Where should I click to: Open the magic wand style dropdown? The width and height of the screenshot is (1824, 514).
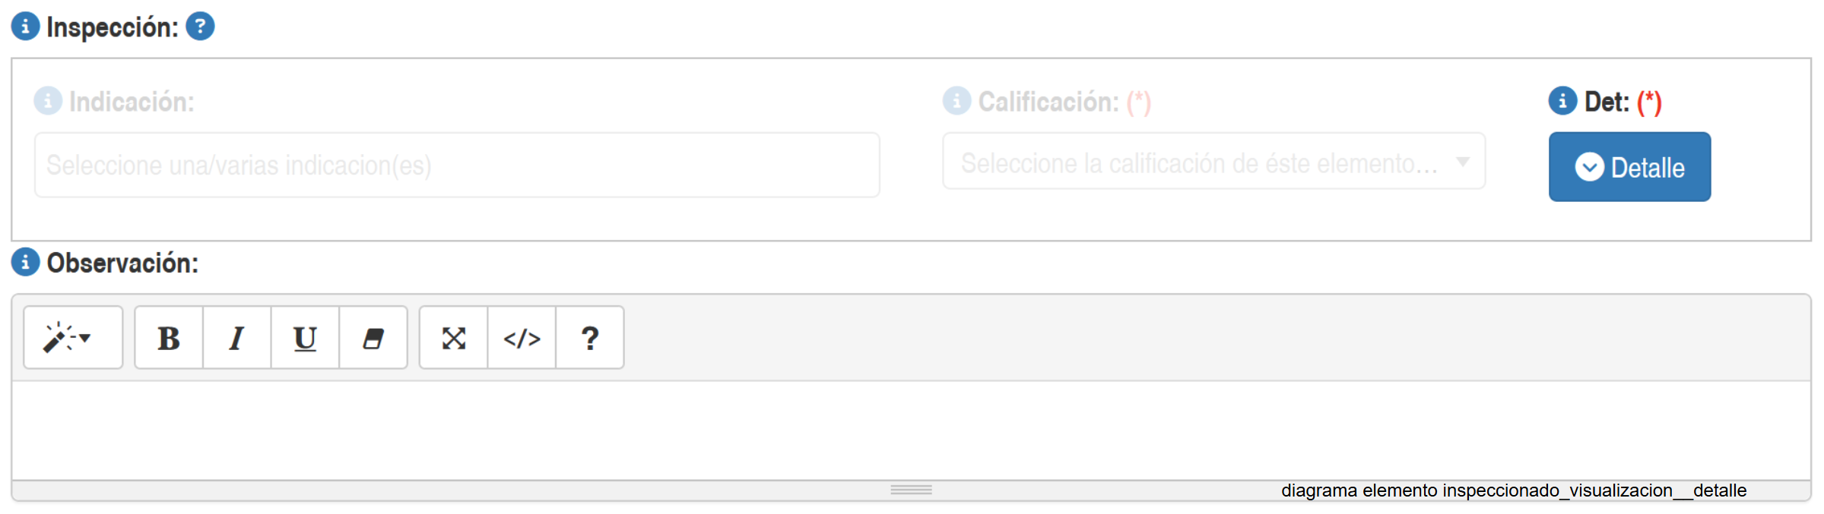tap(73, 338)
